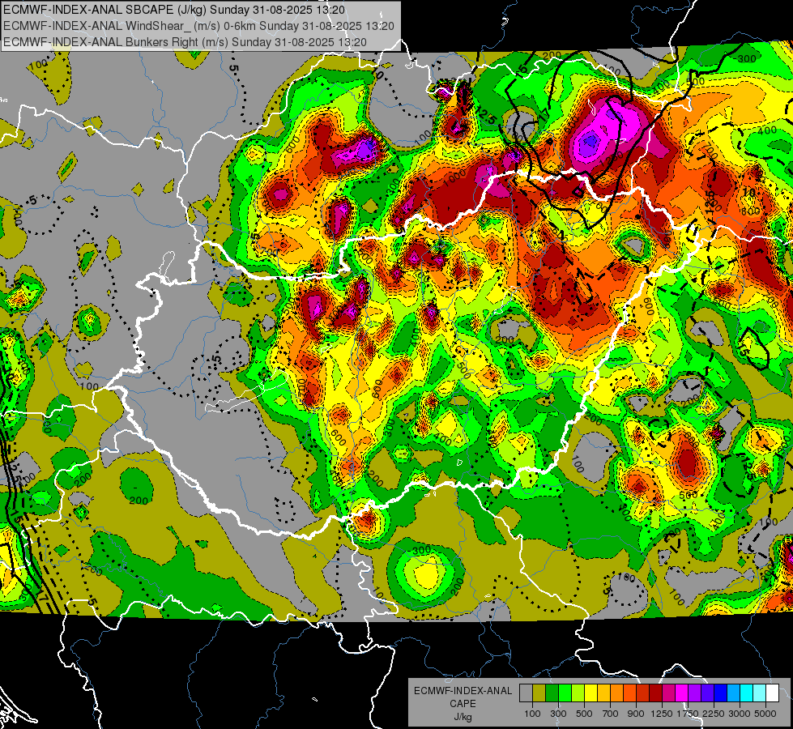Image resolution: width=793 pixels, height=729 pixels.
Task: Click the legend value 500
Action: [x=584, y=714]
